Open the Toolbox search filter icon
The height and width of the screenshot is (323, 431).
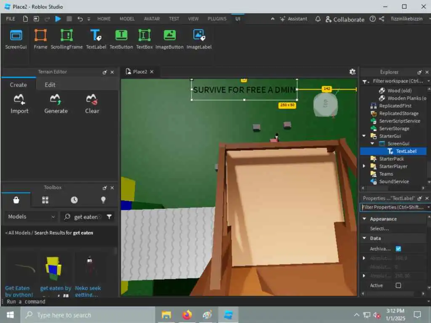[x=109, y=217]
